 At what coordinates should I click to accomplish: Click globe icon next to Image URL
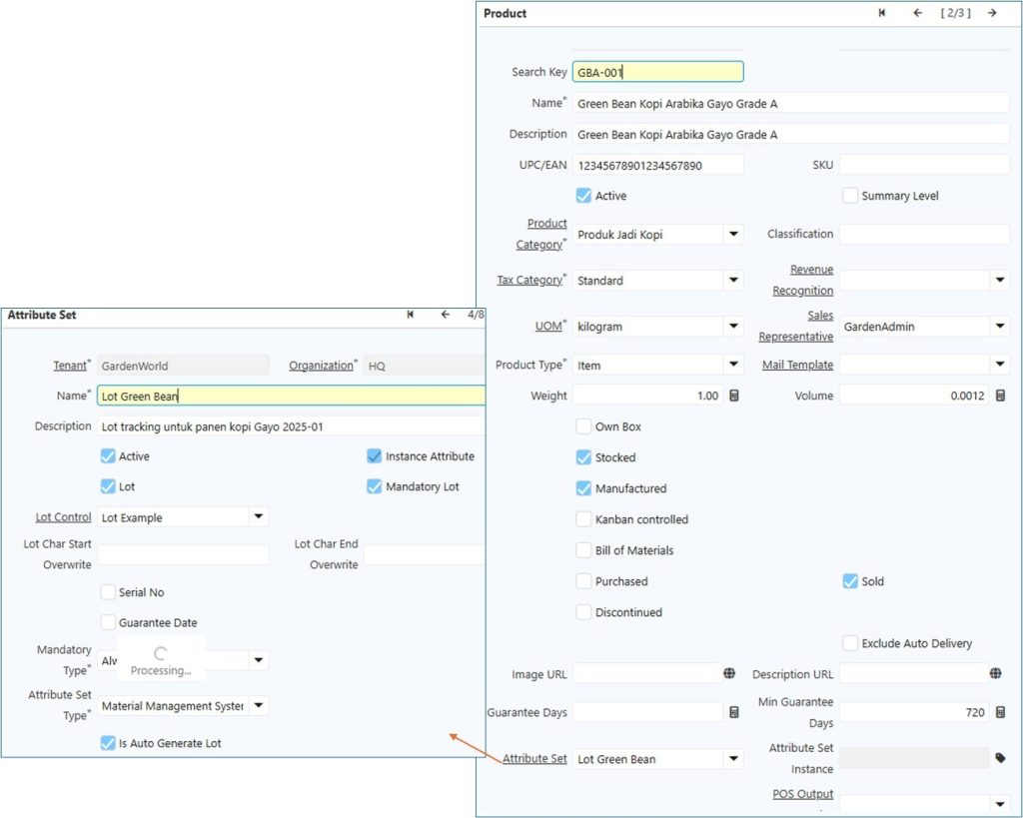pyautogui.click(x=729, y=674)
